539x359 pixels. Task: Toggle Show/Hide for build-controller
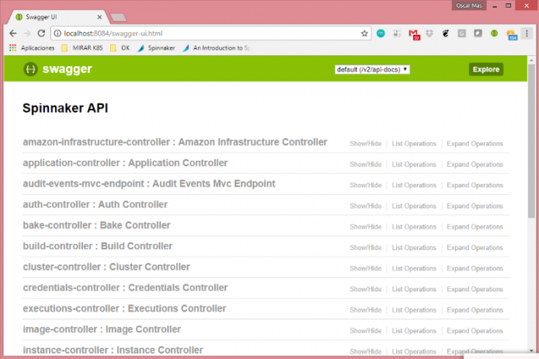click(x=365, y=248)
